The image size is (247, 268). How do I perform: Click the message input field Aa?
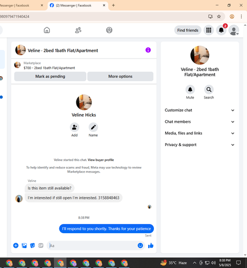(92, 245)
